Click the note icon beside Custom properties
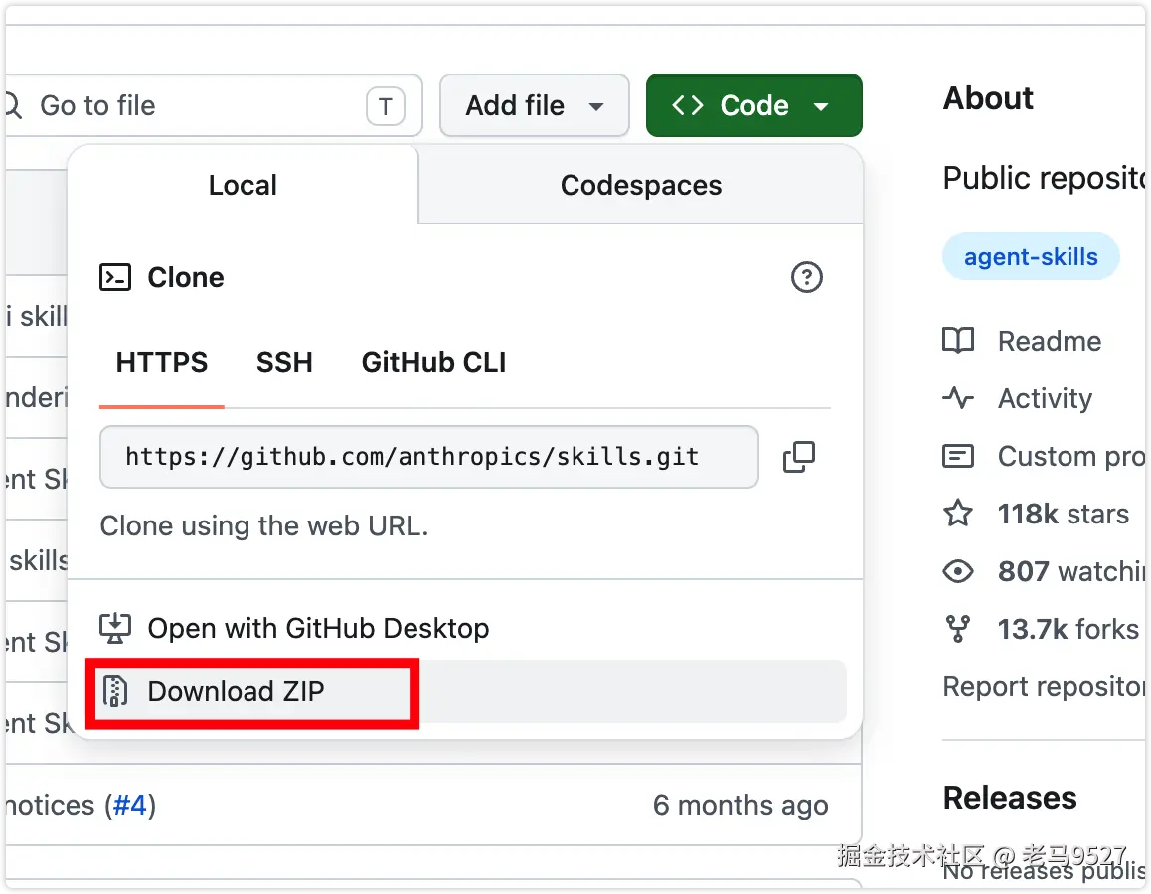 pos(958,457)
